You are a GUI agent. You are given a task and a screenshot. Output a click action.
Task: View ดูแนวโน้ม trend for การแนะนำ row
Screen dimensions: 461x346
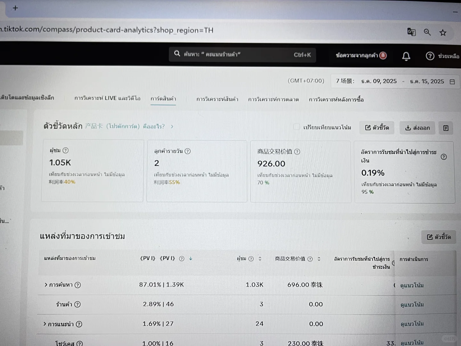click(x=412, y=324)
